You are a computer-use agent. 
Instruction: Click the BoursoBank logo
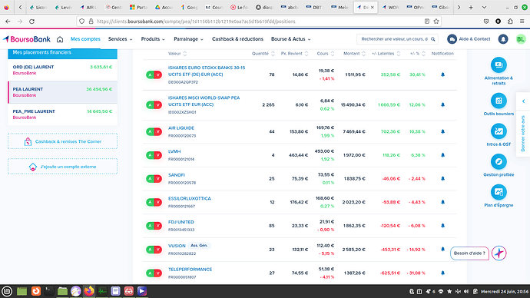[x=27, y=39]
